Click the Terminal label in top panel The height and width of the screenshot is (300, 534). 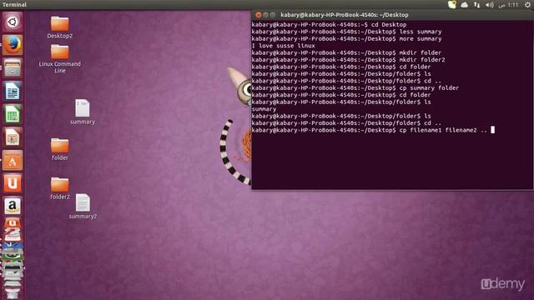click(14, 4)
